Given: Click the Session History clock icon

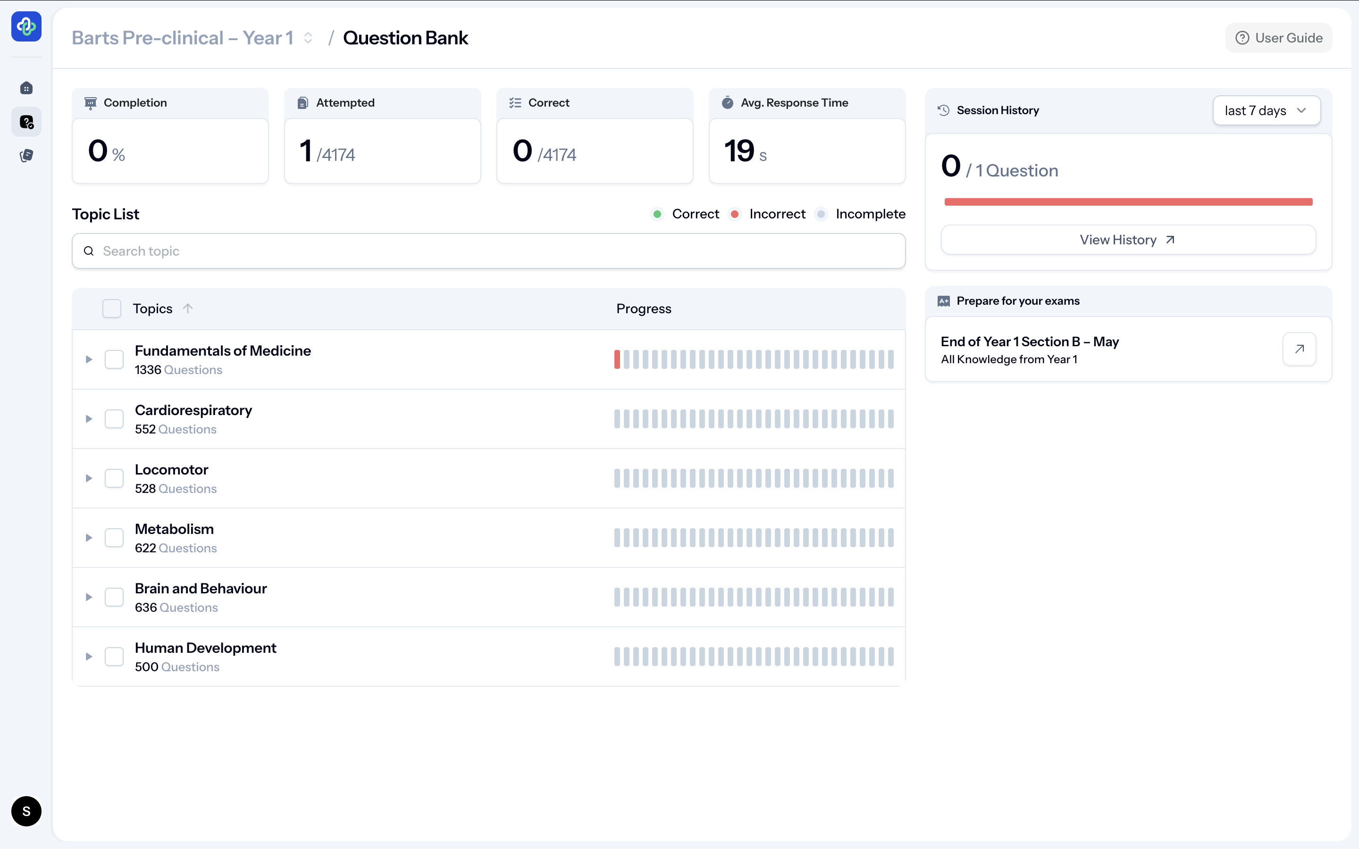Looking at the screenshot, I should pyautogui.click(x=943, y=111).
